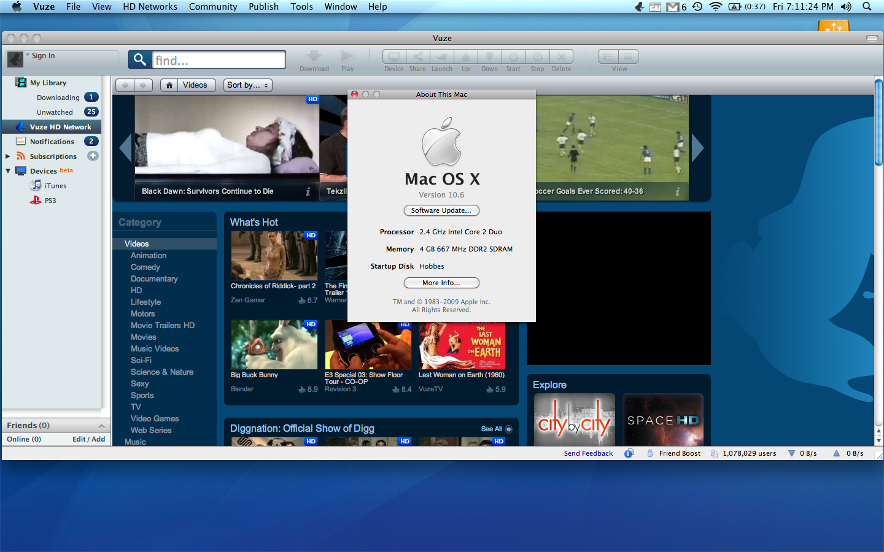Open the Tools menu

coord(301,7)
